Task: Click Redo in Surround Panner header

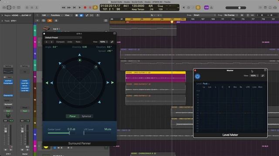Action: pos(78,42)
